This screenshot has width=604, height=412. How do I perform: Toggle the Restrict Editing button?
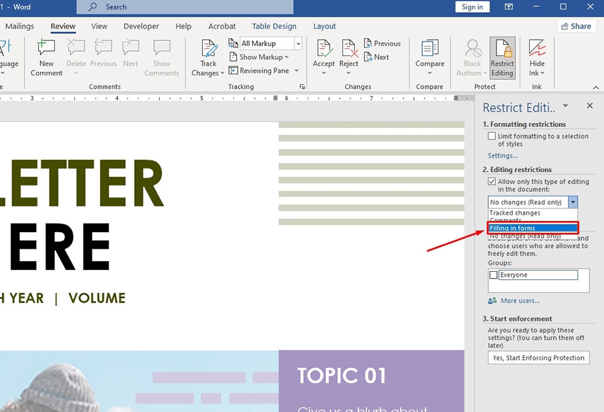click(502, 58)
